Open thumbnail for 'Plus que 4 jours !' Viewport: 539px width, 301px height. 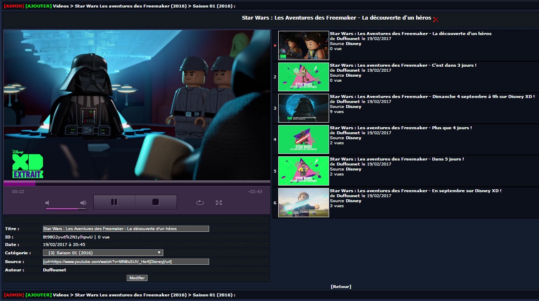pos(304,139)
